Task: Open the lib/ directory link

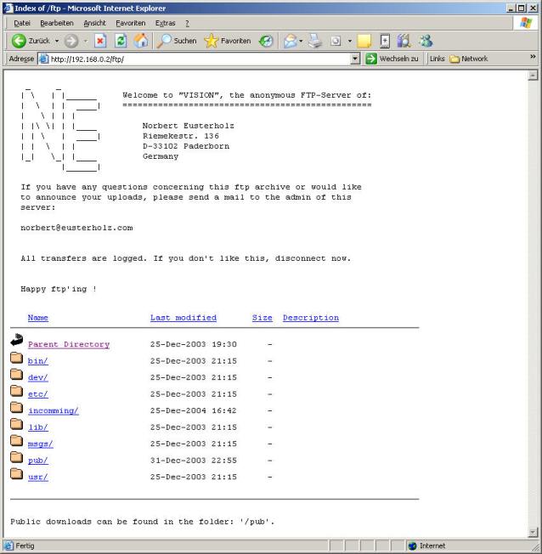Action: [x=38, y=427]
